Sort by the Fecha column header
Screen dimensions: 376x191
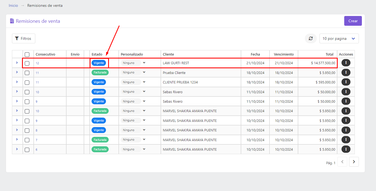click(255, 54)
